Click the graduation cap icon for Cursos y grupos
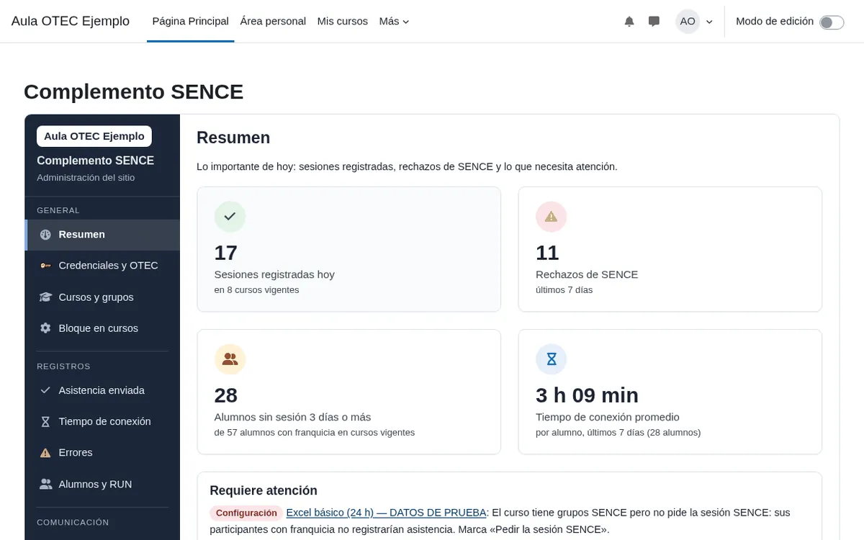864x540 pixels. tap(45, 297)
